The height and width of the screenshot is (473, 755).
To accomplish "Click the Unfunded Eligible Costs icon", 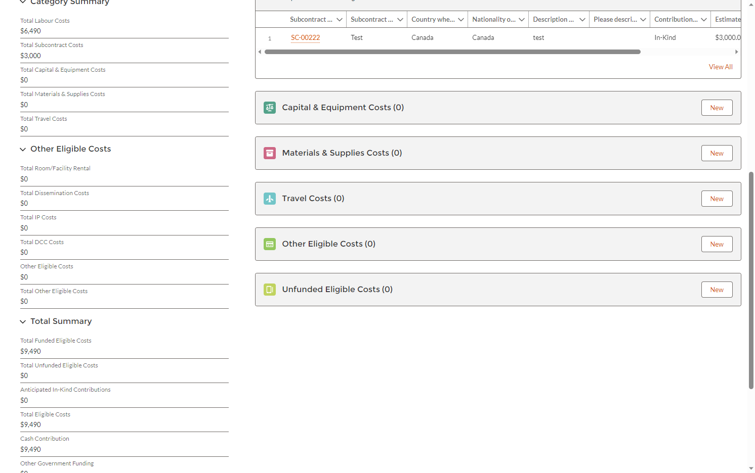I will (x=270, y=290).
